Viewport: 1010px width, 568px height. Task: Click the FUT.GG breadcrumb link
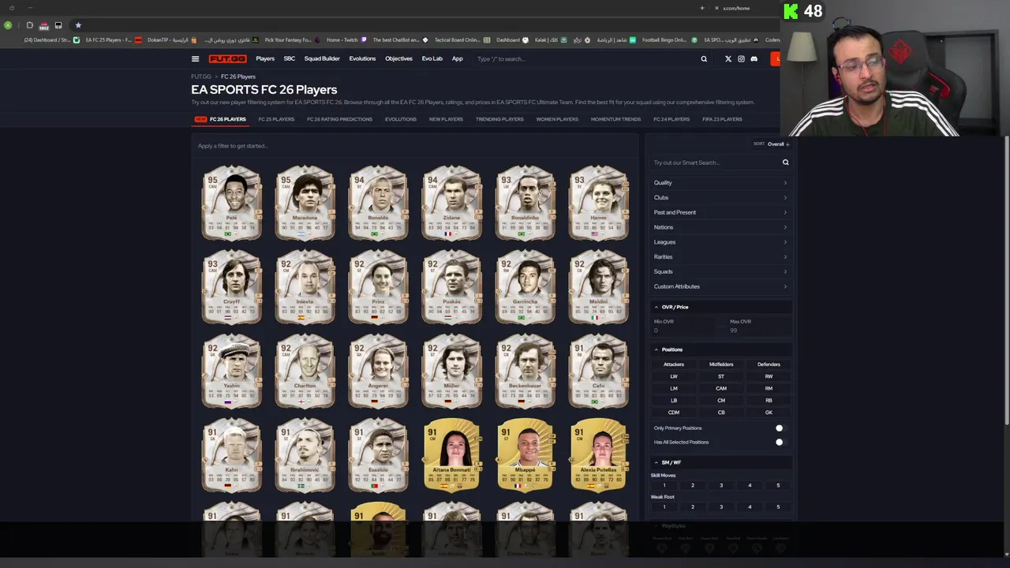[201, 77]
